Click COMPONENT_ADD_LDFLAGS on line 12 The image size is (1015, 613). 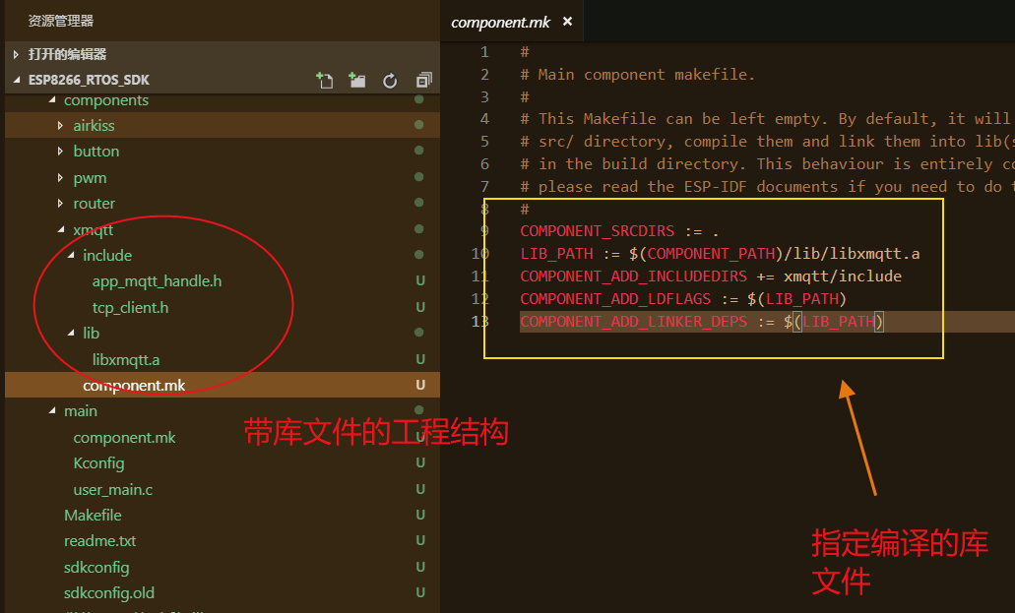coord(615,299)
